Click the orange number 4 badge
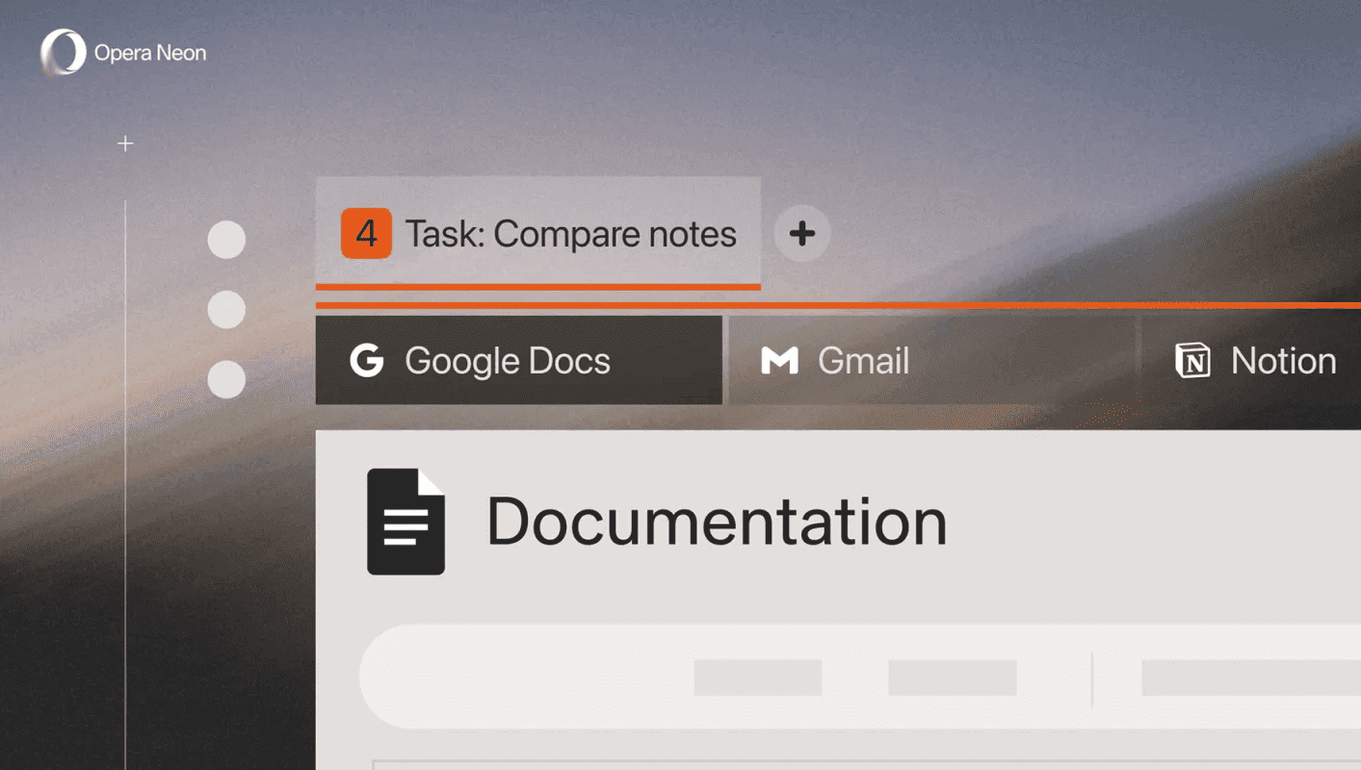This screenshot has height=770, width=1361. click(366, 234)
